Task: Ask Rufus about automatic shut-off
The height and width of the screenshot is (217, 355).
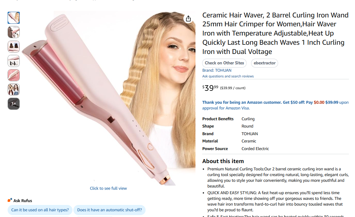Action: (109, 210)
